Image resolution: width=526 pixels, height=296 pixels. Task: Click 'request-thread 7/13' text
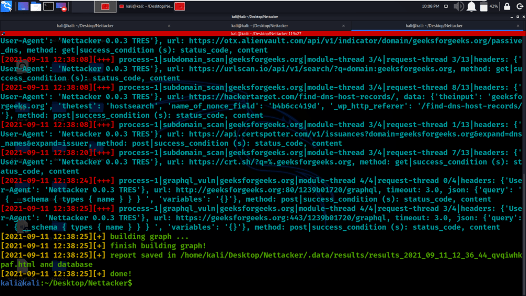(428, 153)
